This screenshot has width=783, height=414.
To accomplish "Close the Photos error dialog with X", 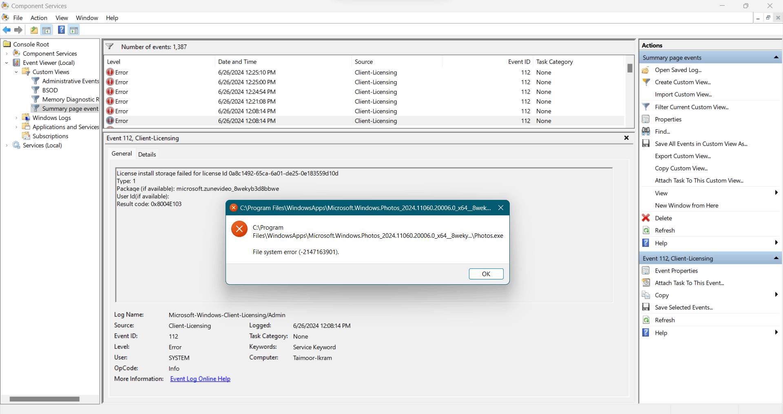I will (x=501, y=208).
